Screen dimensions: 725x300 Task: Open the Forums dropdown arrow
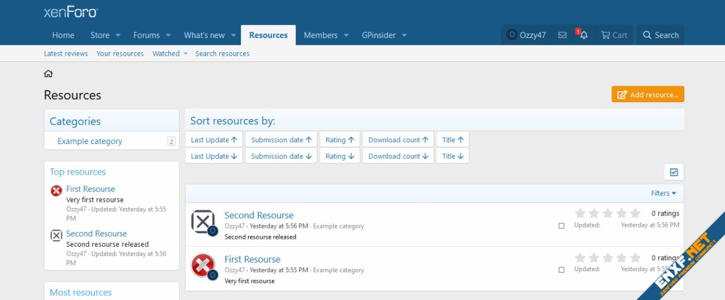pos(169,35)
